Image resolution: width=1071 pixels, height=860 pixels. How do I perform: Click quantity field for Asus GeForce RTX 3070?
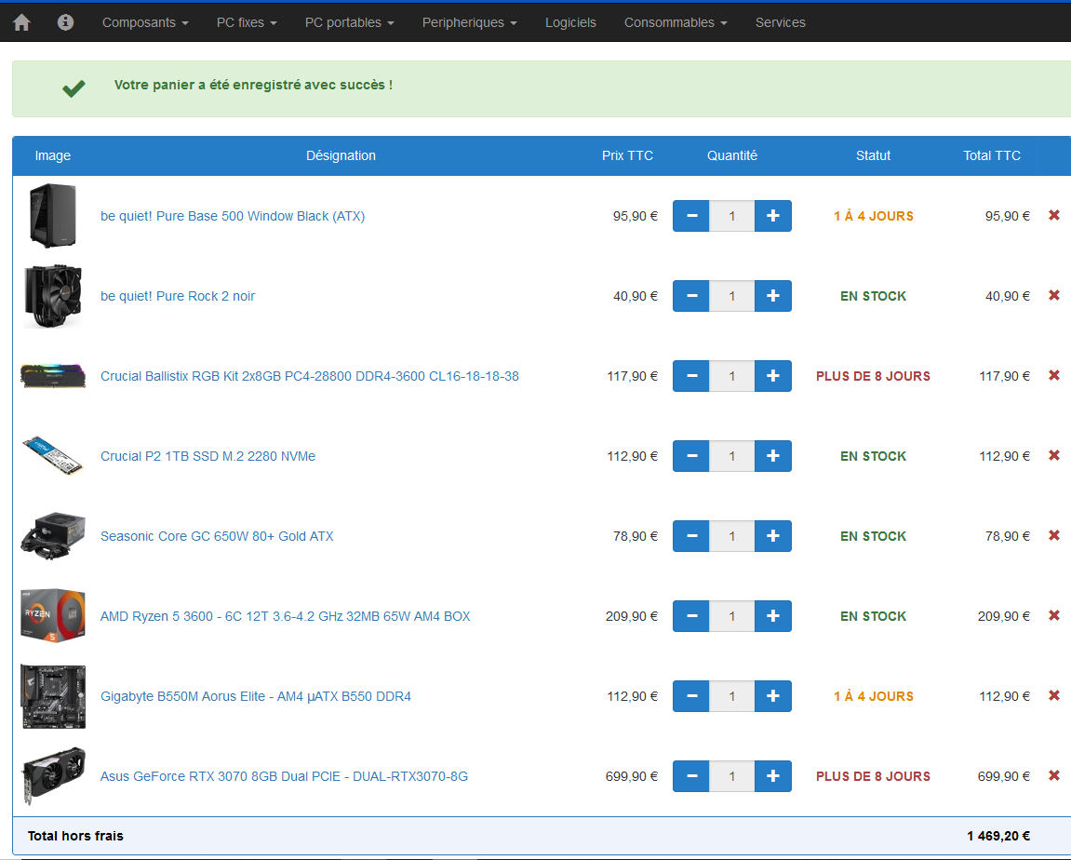click(x=731, y=776)
